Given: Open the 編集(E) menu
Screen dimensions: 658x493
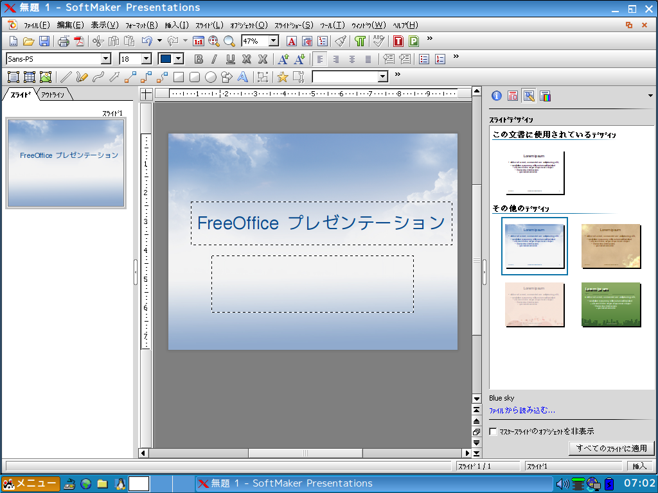Looking at the screenshot, I should (70, 25).
